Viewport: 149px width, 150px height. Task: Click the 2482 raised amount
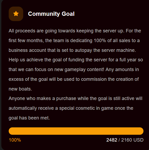click(x=112, y=140)
